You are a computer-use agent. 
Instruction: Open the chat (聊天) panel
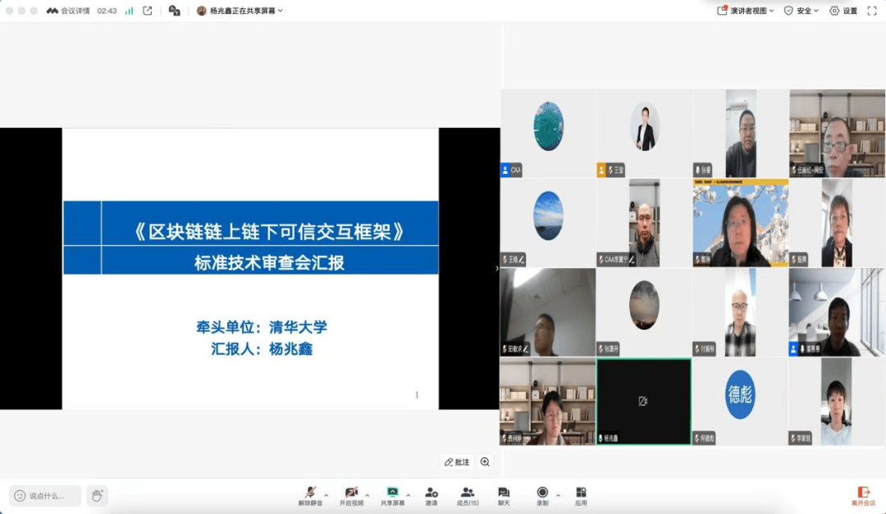(504, 495)
